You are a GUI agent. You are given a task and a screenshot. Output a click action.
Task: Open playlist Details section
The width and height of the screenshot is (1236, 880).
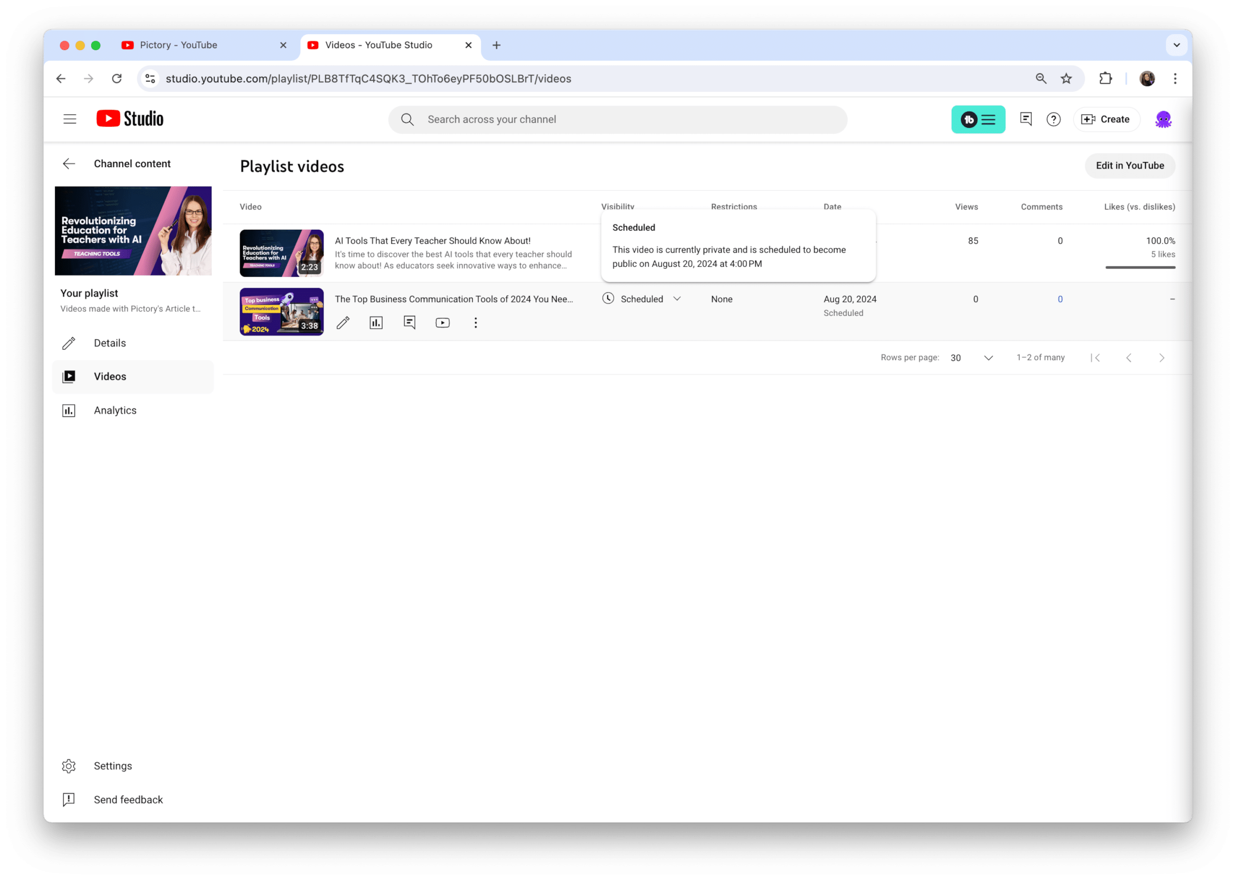(133, 343)
